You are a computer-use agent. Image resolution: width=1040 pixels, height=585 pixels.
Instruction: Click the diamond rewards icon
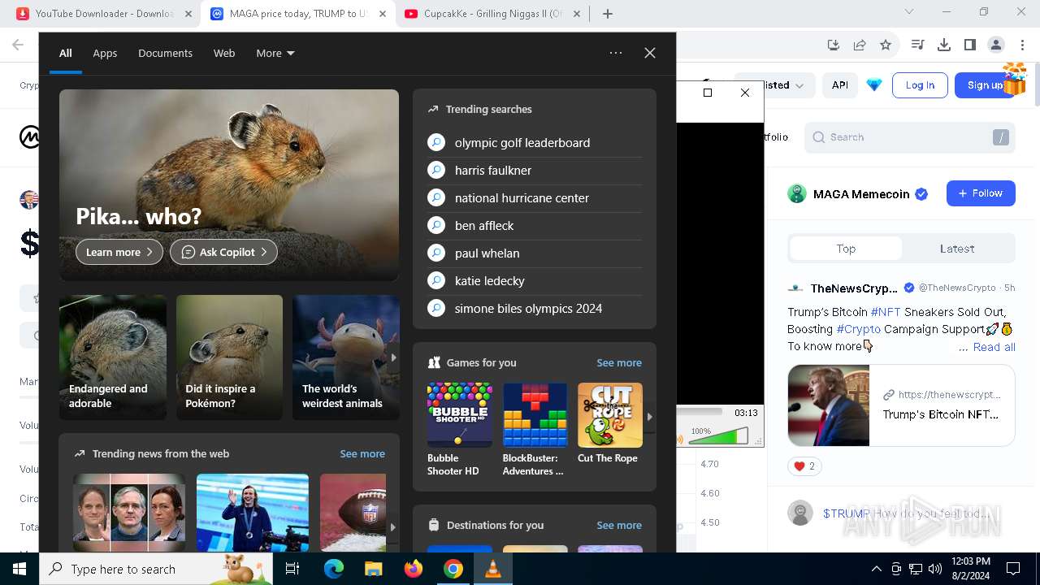click(874, 85)
